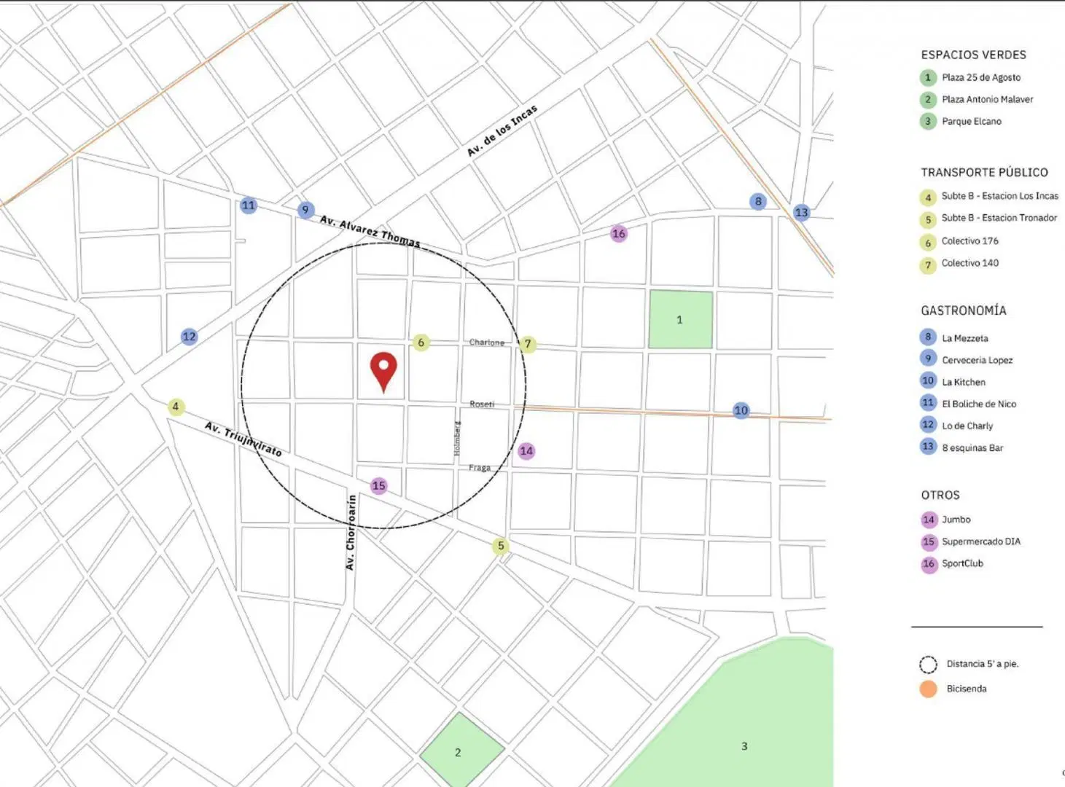Click the 'Parque Elcano' legend text
This screenshot has height=787, width=1065.
[x=972, y=121]
